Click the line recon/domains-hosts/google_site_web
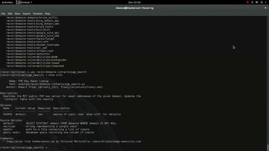The image size is (269, 151). point(33,36)
